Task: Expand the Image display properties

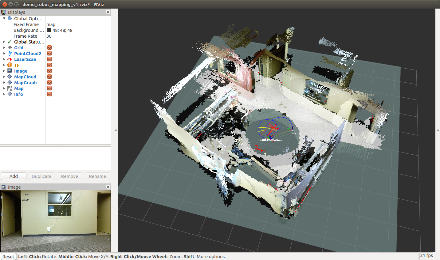Action: click(x=4, y=71)
